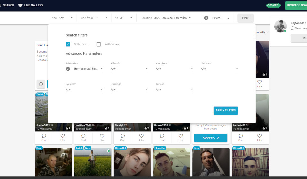Click Like heart under matthew7844 profile
The image size is (307, 179).
[102, 137]
